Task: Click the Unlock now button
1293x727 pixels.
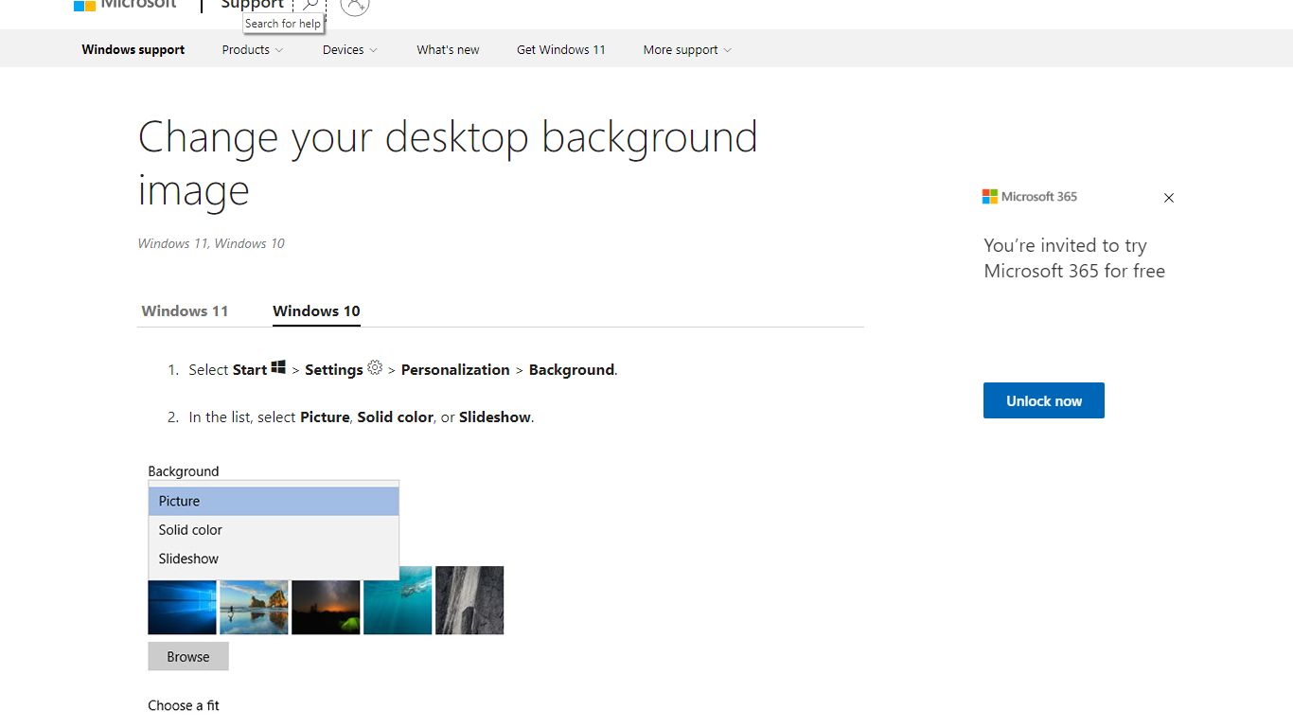Action: tap(1044, 400)
